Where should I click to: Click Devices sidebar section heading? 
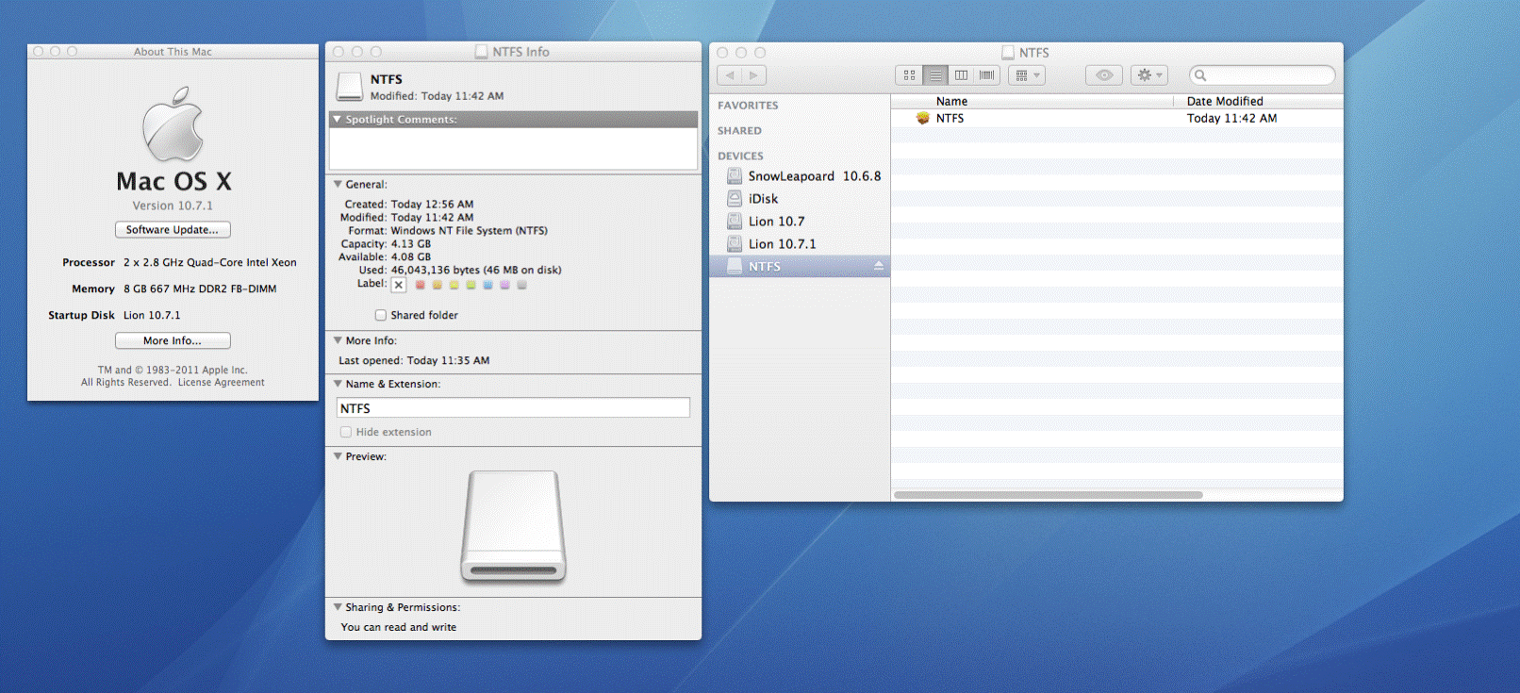pos(740,157)
